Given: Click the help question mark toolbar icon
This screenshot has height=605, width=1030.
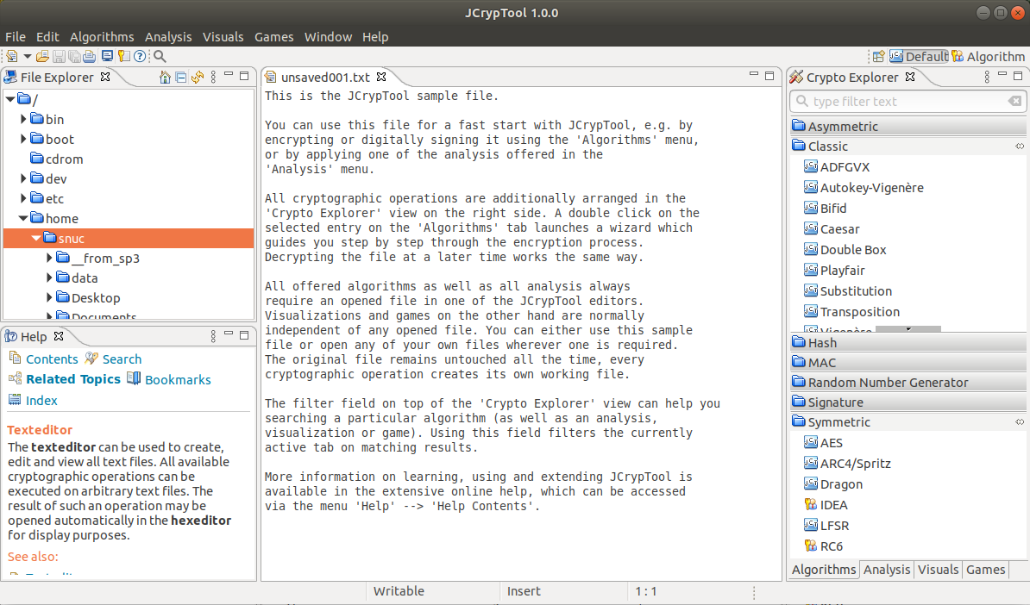Looking at the screenshot, I should [139, 56].
